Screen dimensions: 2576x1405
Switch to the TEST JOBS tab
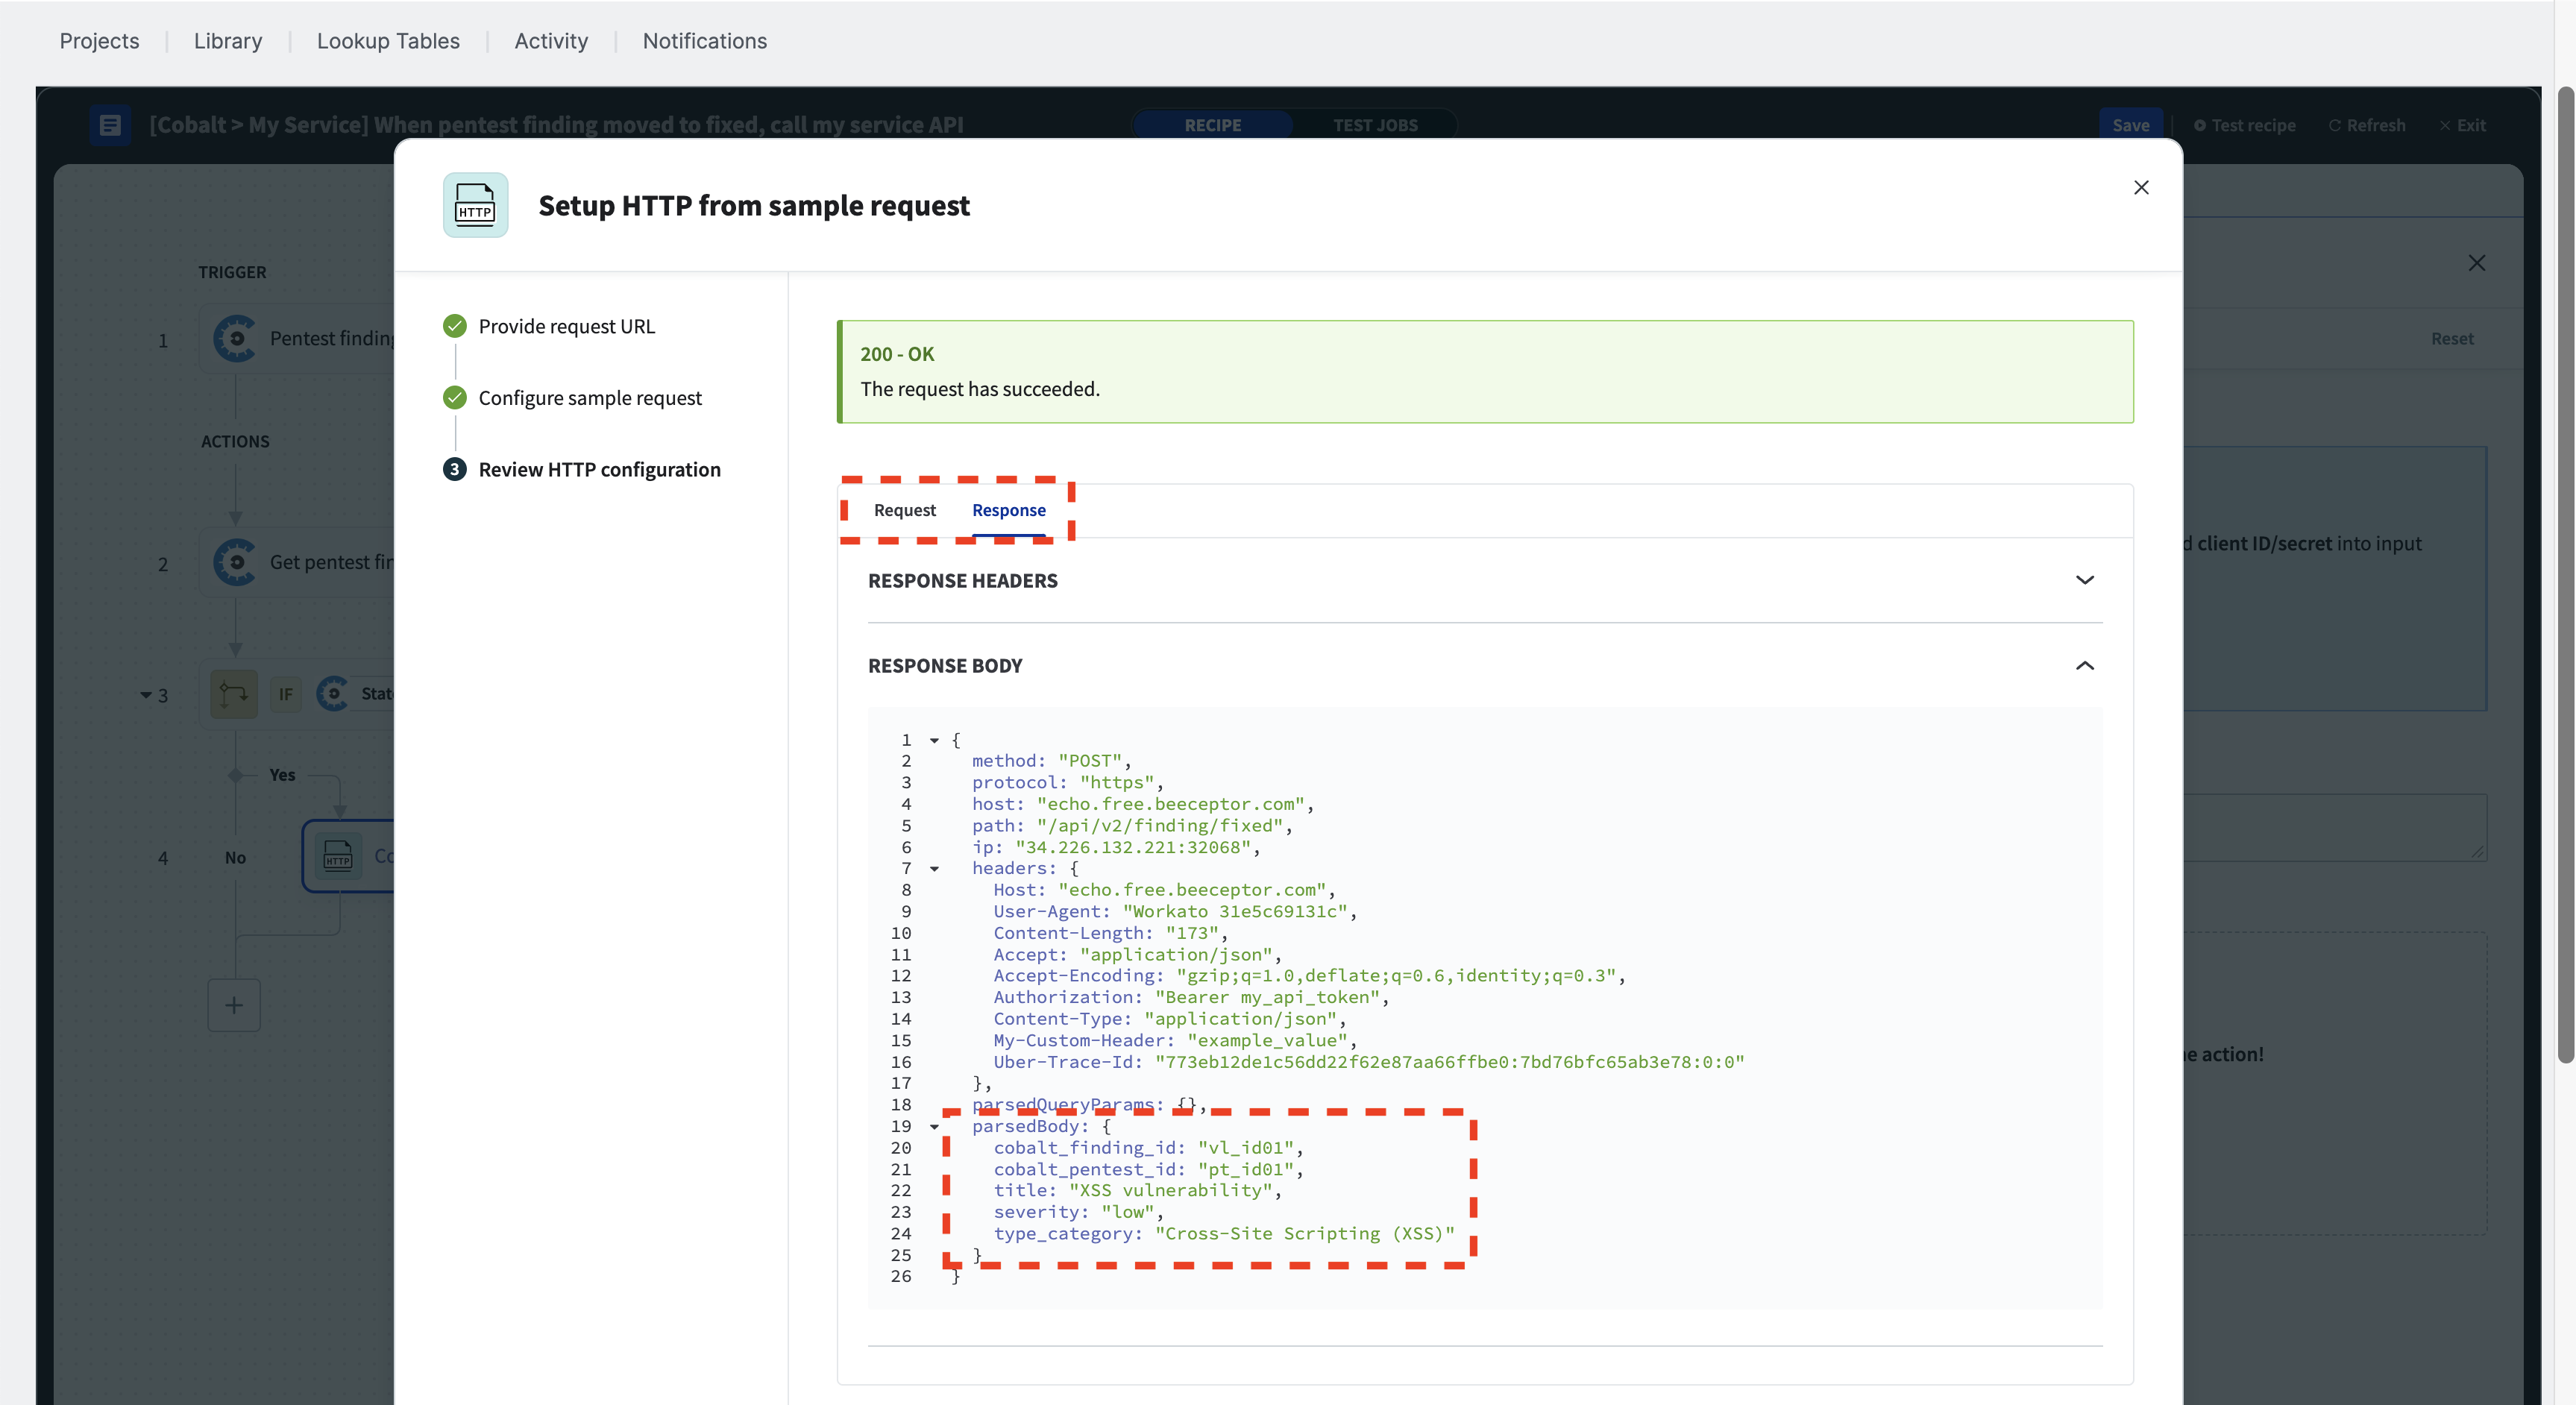coord(1375,125)
